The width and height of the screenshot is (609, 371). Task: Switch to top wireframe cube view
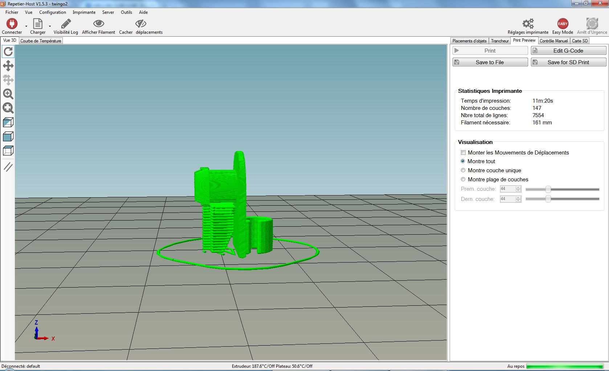click(8, 151)
